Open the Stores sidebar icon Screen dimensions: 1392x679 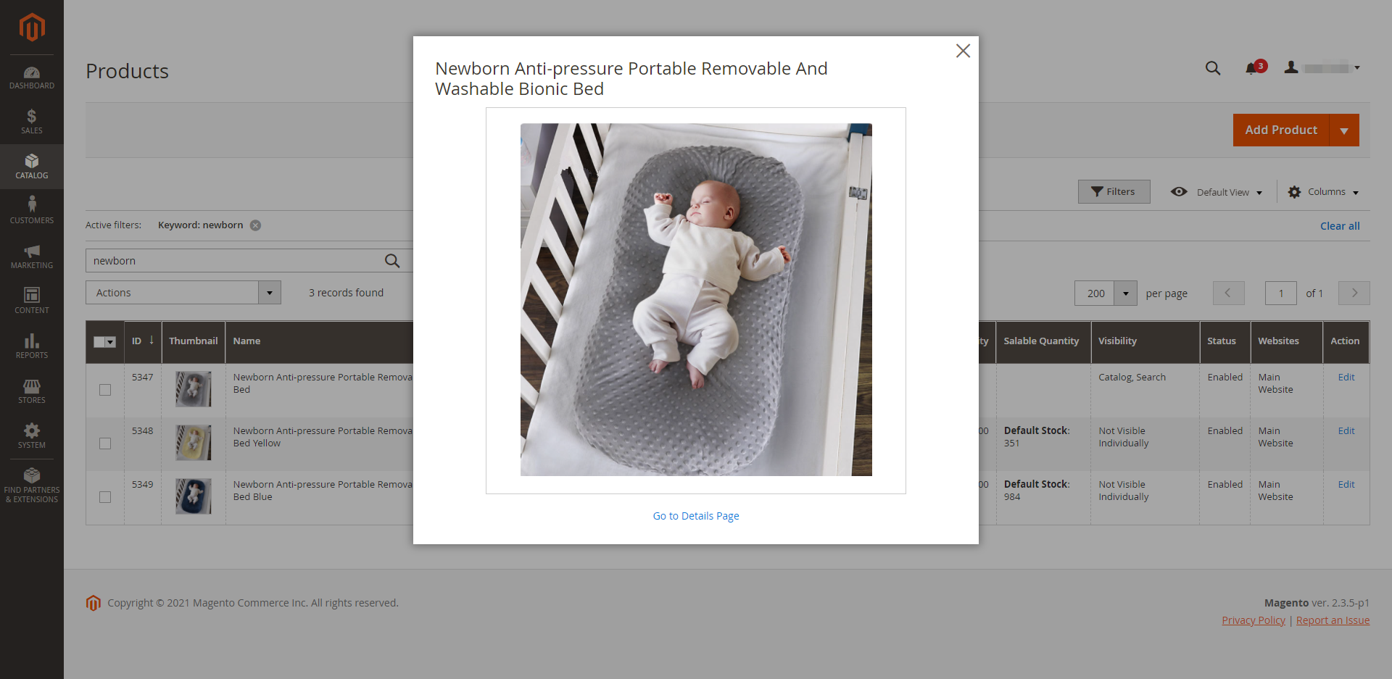(31, 391)
